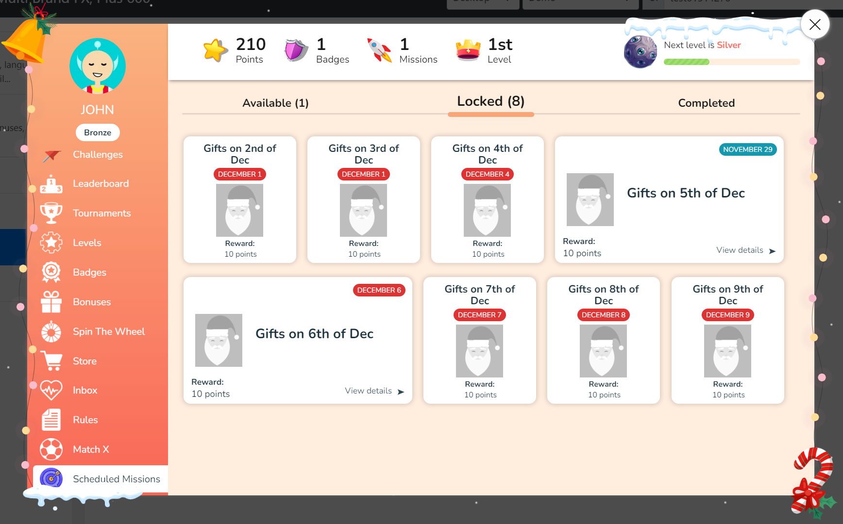Select the Badges ribbon icon
Viewport: 843px width, 524px height.
51,272
